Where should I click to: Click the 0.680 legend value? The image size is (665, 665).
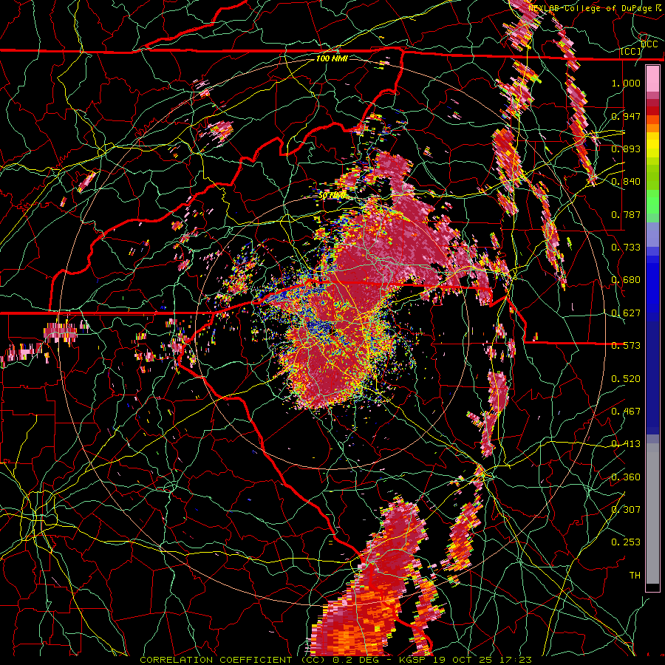pyautogui.click(x=626, y=280)
